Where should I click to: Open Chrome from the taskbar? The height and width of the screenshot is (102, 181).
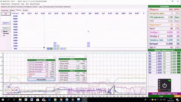point(61,99)
